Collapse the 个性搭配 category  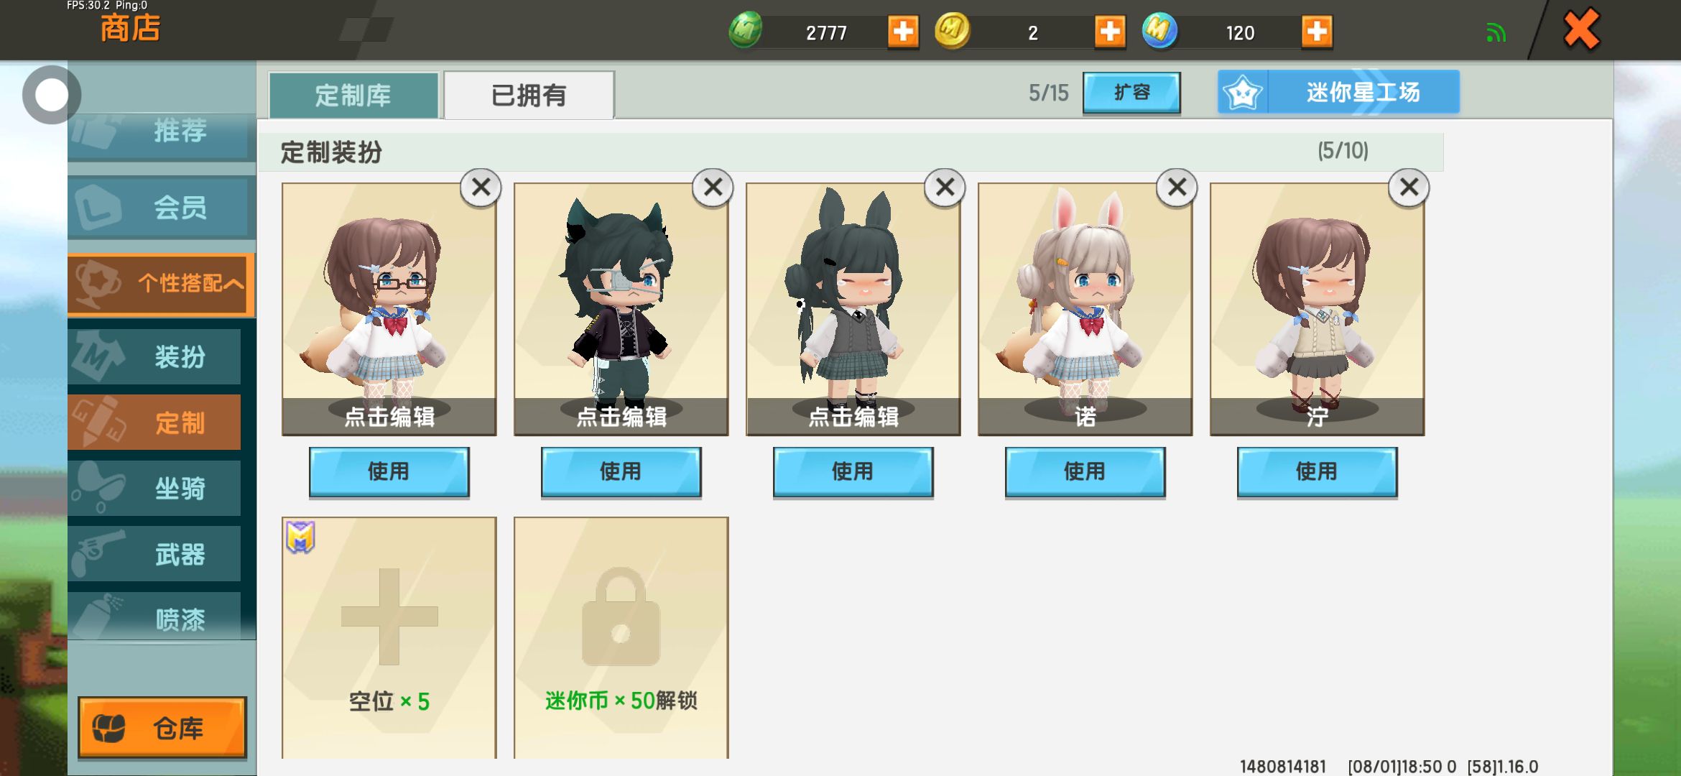161,284
